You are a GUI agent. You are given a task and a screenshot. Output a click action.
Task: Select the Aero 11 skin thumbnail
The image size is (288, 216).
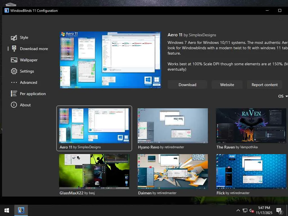[x=94, y=126]
